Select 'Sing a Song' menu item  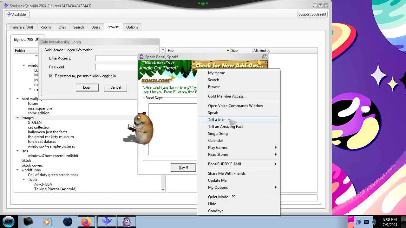[x=239, y=134]
